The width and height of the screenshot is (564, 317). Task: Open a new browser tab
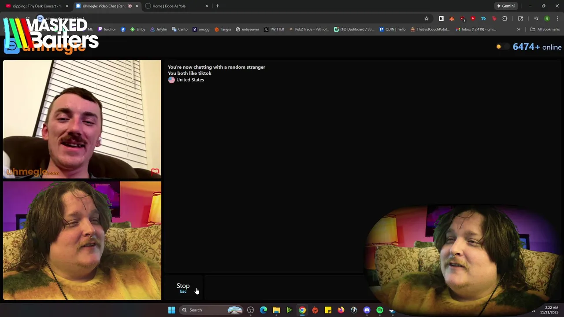[x=217, y=6]
